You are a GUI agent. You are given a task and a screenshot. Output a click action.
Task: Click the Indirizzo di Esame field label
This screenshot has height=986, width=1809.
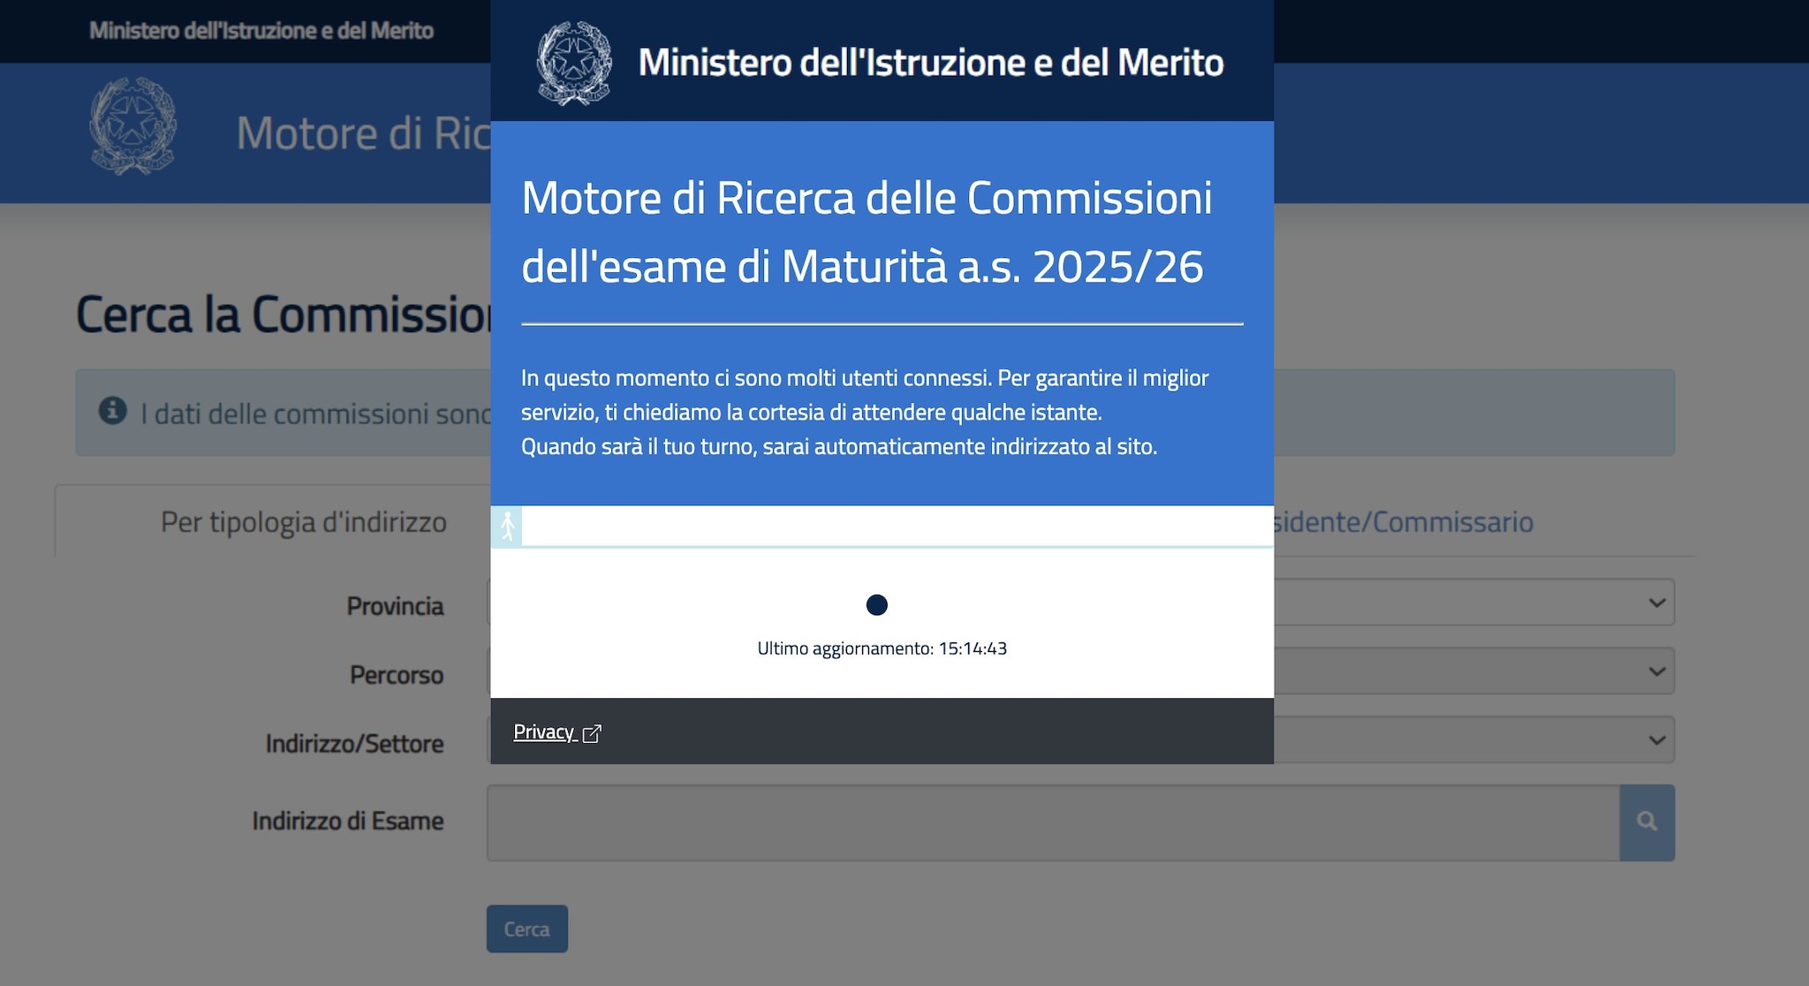point(348,821)
